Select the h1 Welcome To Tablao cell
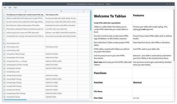 click(x=26, y=15)
